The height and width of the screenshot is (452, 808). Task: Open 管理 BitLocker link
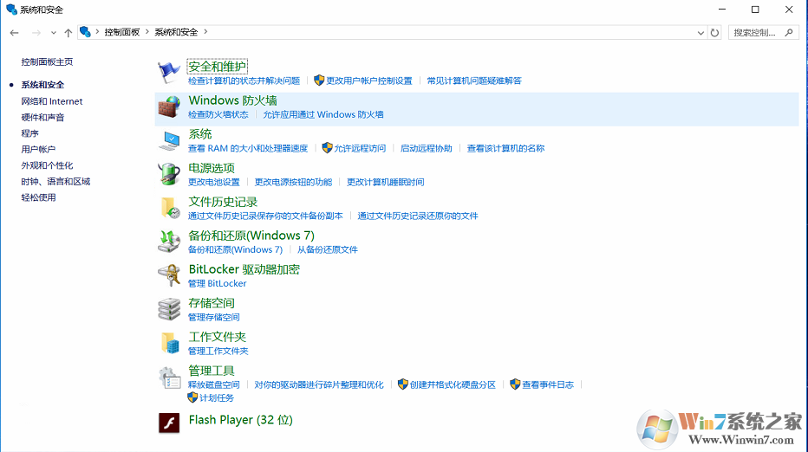[x=217, y=284]
